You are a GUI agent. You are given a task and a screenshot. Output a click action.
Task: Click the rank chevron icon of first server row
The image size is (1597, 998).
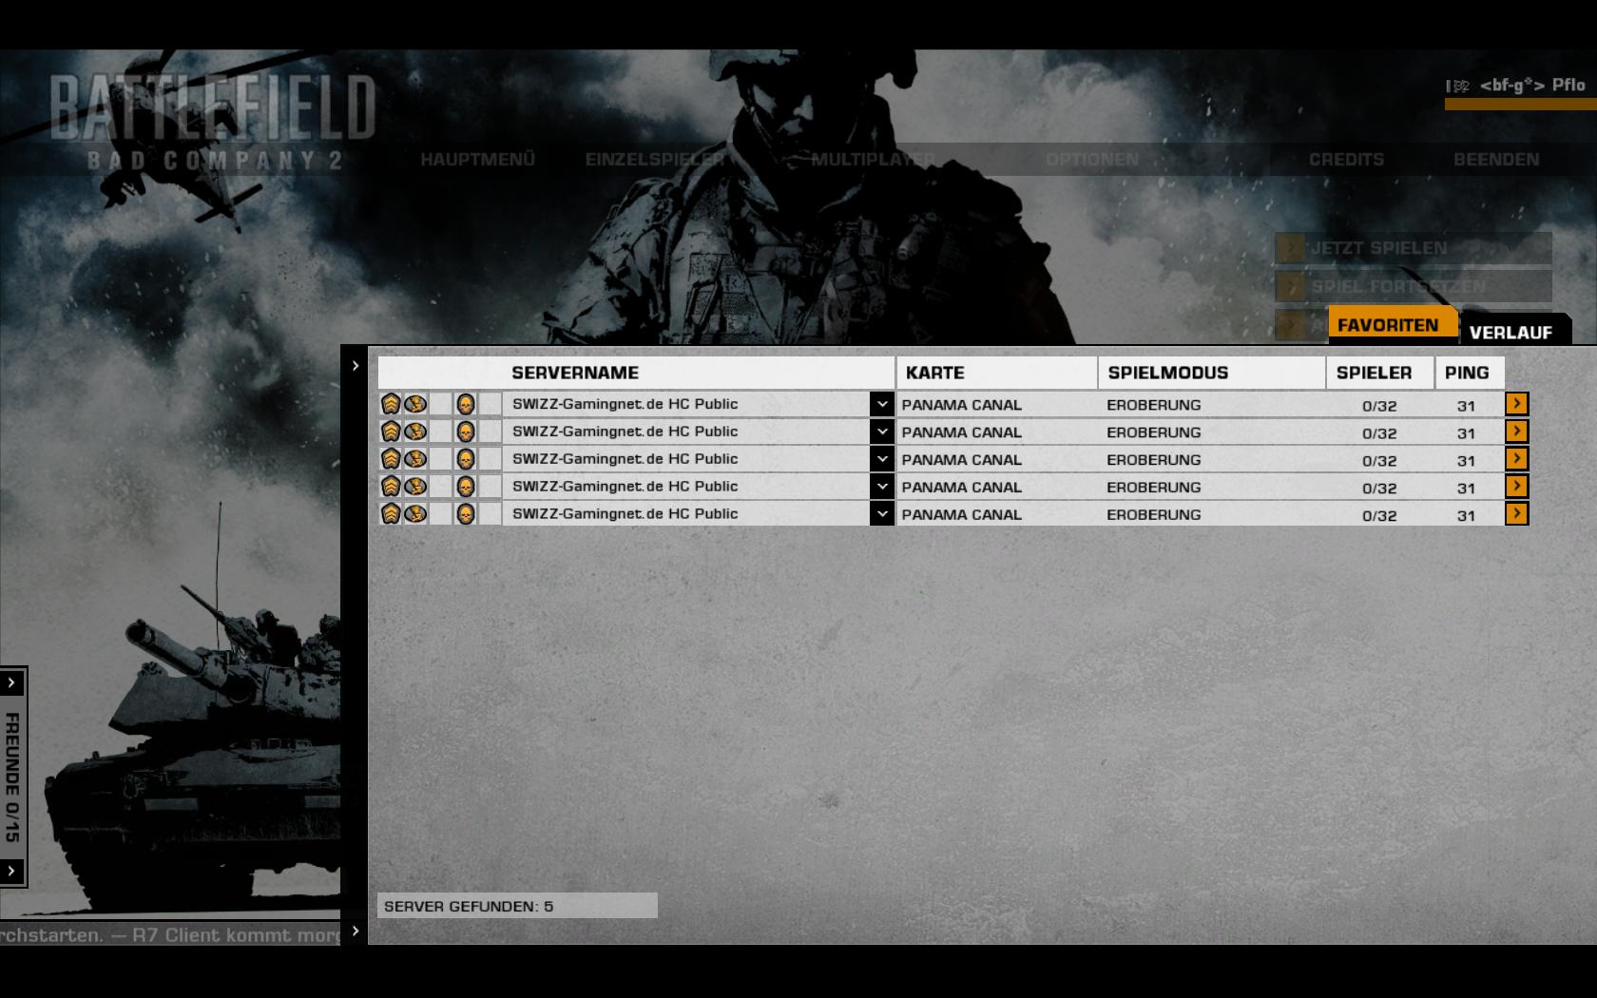point(391,404)
